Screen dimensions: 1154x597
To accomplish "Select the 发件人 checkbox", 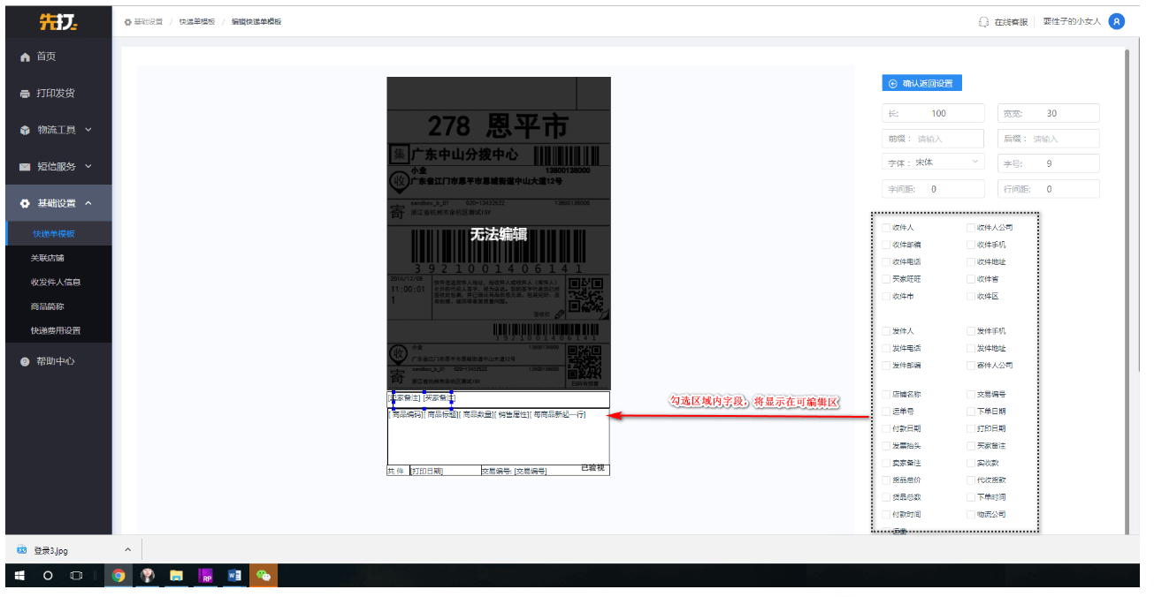I will pos(886,331).
